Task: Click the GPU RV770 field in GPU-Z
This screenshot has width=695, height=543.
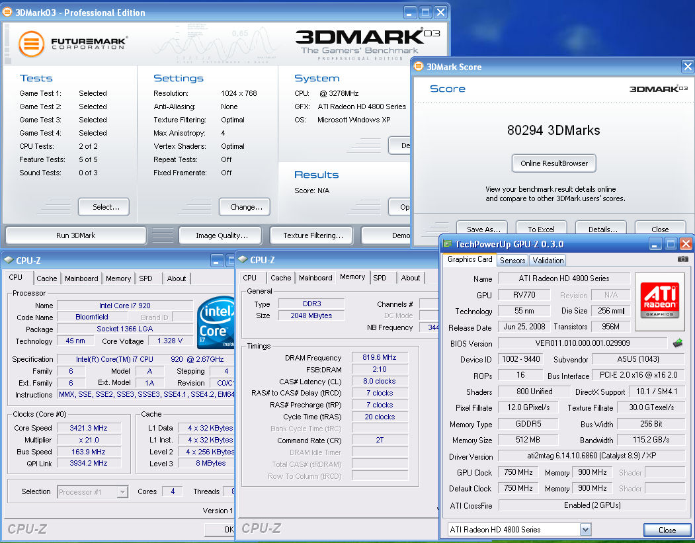Action: (x=524, y=295)
